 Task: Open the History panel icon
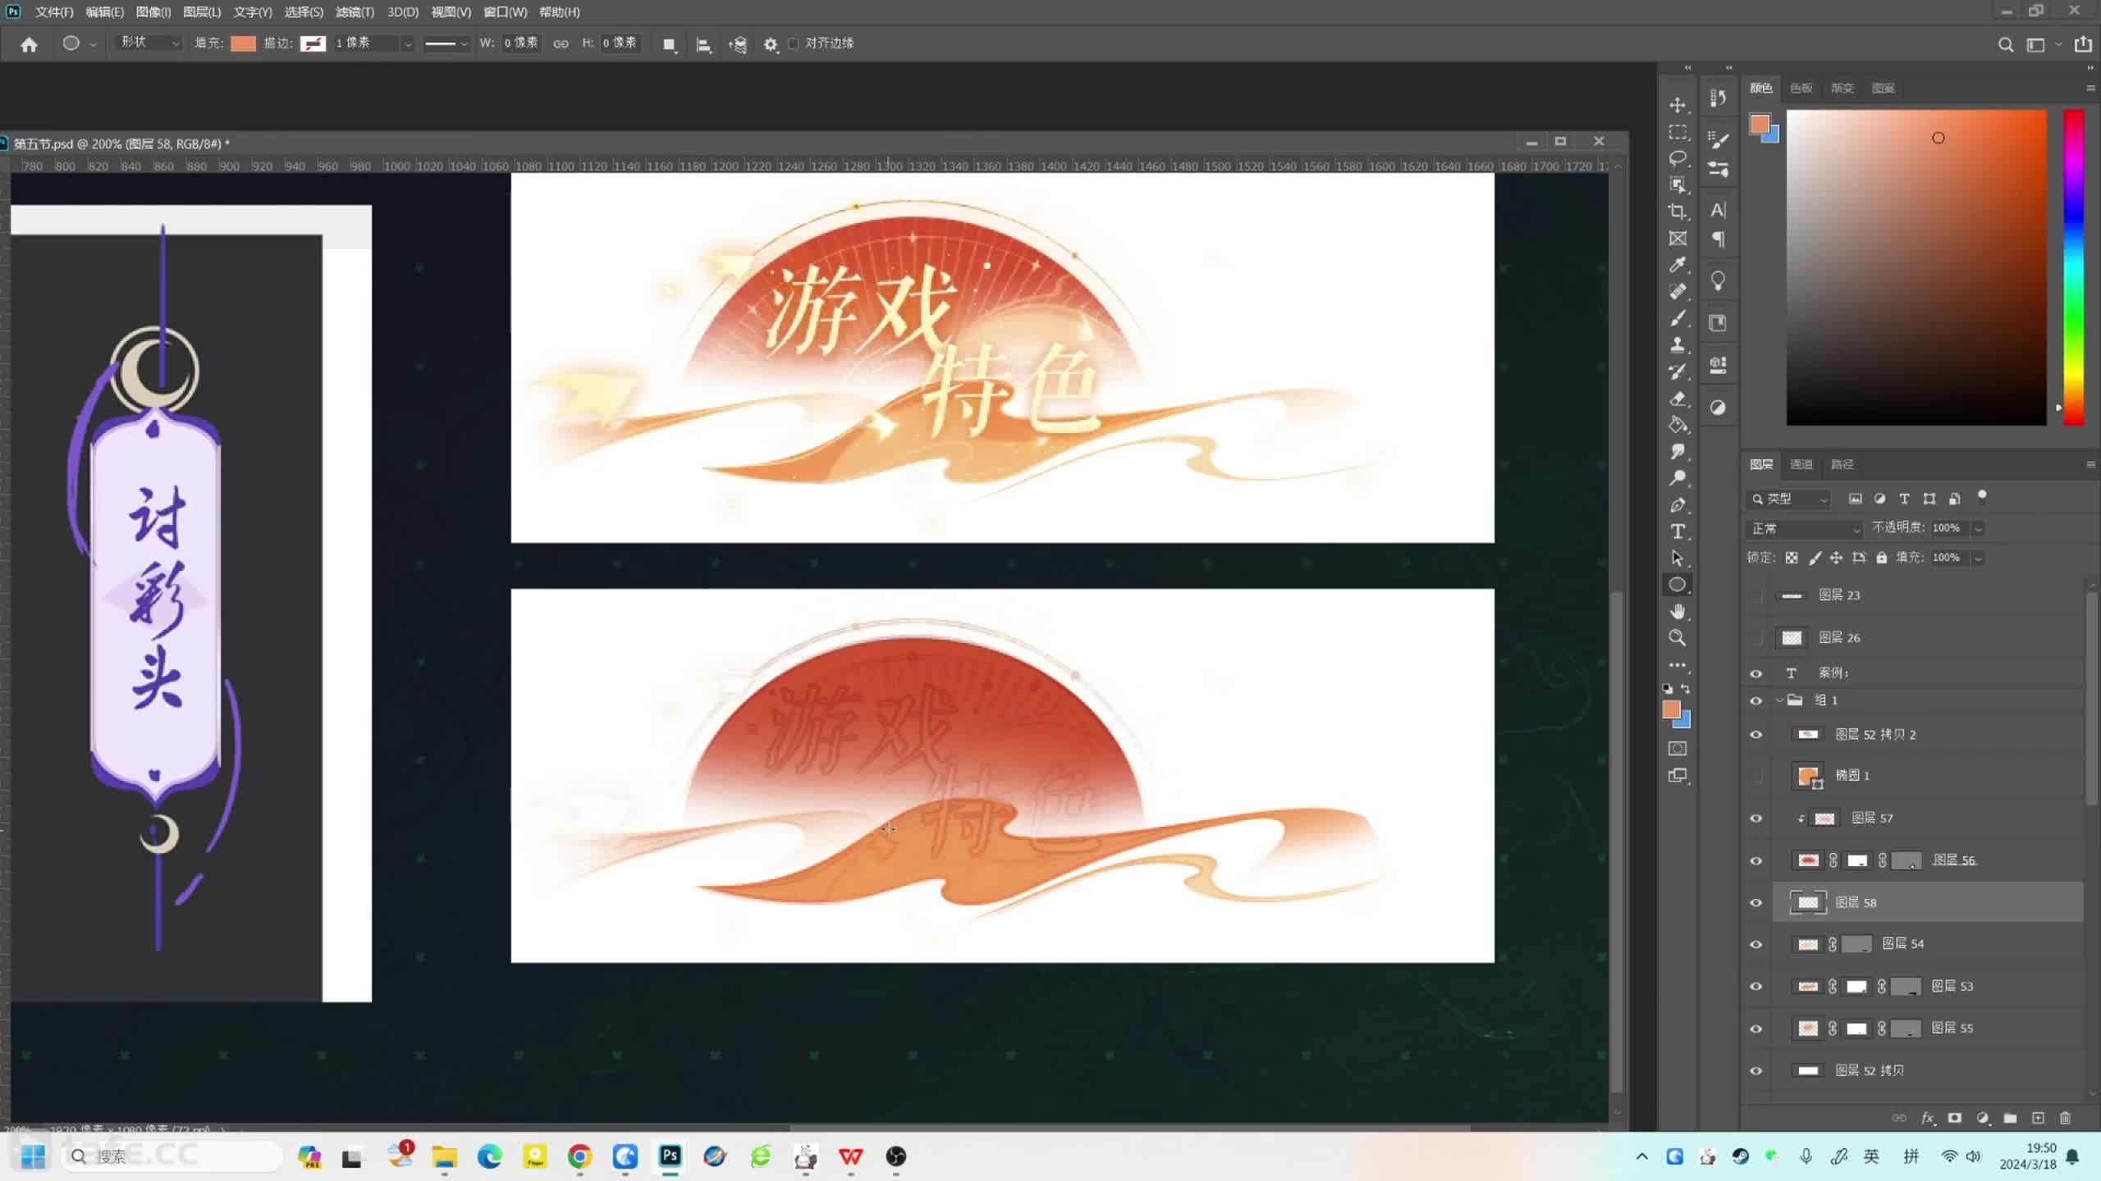click(1718, 98)
